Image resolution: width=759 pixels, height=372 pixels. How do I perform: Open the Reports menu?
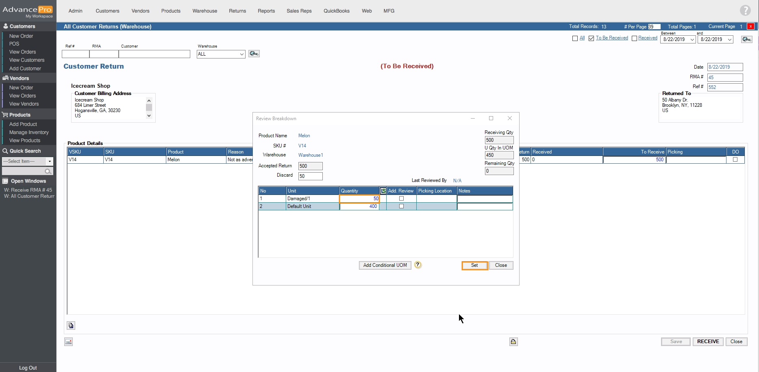[266, 11]
